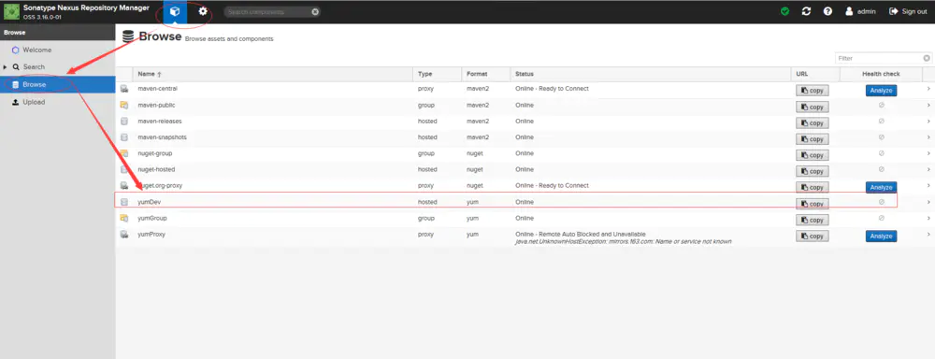Expand the Search tree node arrow

pos(6,67)
